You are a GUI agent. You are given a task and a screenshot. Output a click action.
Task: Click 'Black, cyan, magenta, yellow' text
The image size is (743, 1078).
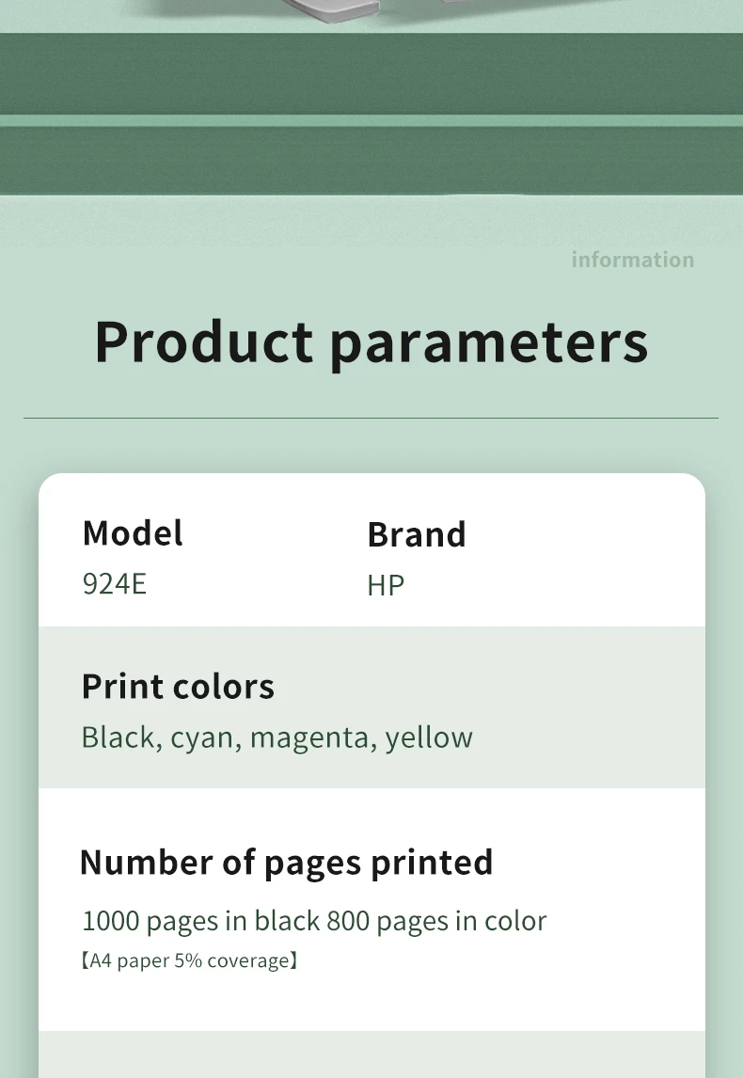click(277, 737)
